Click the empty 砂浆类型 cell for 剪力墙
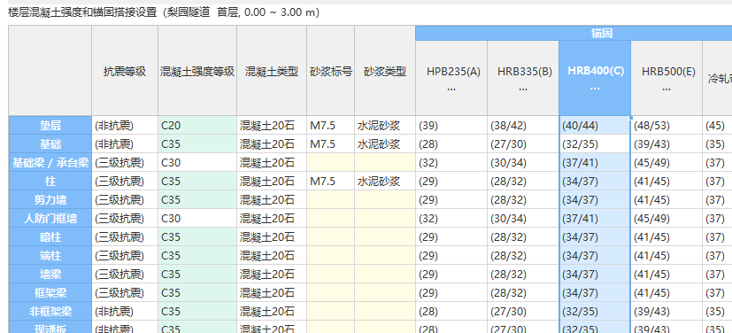The image size is (732, 333). [385, 200]
